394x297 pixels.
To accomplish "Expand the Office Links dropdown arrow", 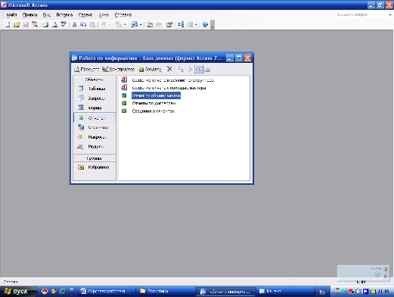I will [x=125, y=25].
